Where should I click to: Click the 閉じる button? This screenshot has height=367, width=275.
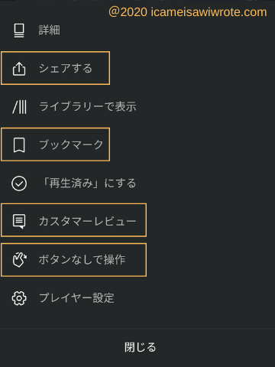pyautogui.click(x=140, y=347)
